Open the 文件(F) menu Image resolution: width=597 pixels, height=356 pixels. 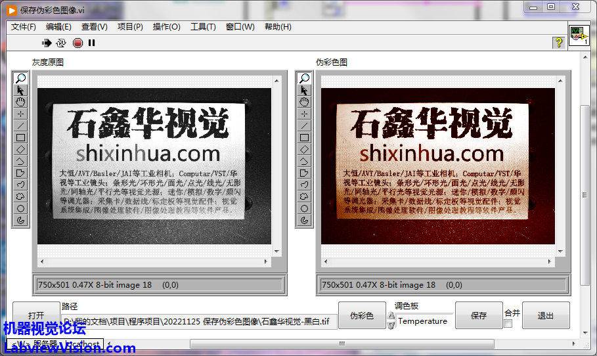[x=23, y=27]
